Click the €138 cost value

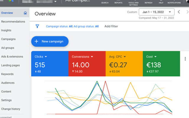pos(154,65)
